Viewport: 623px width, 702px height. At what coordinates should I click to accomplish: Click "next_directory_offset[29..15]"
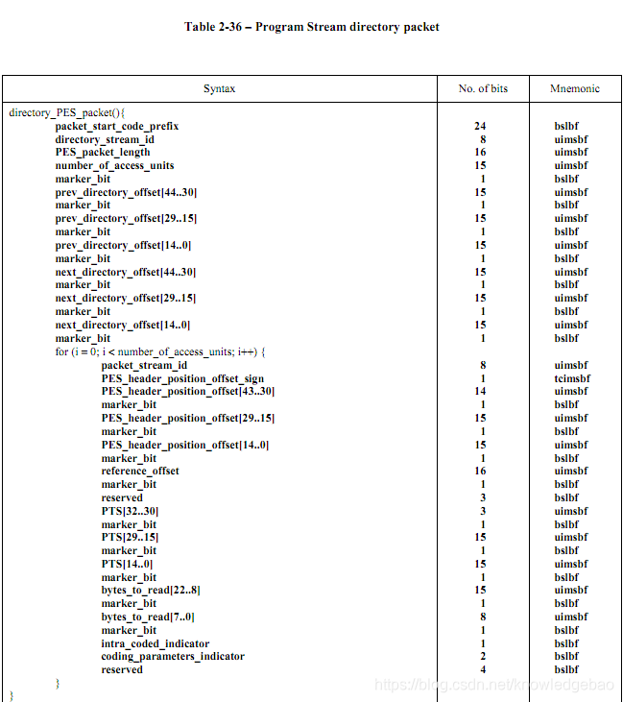[x=126, y=298]
